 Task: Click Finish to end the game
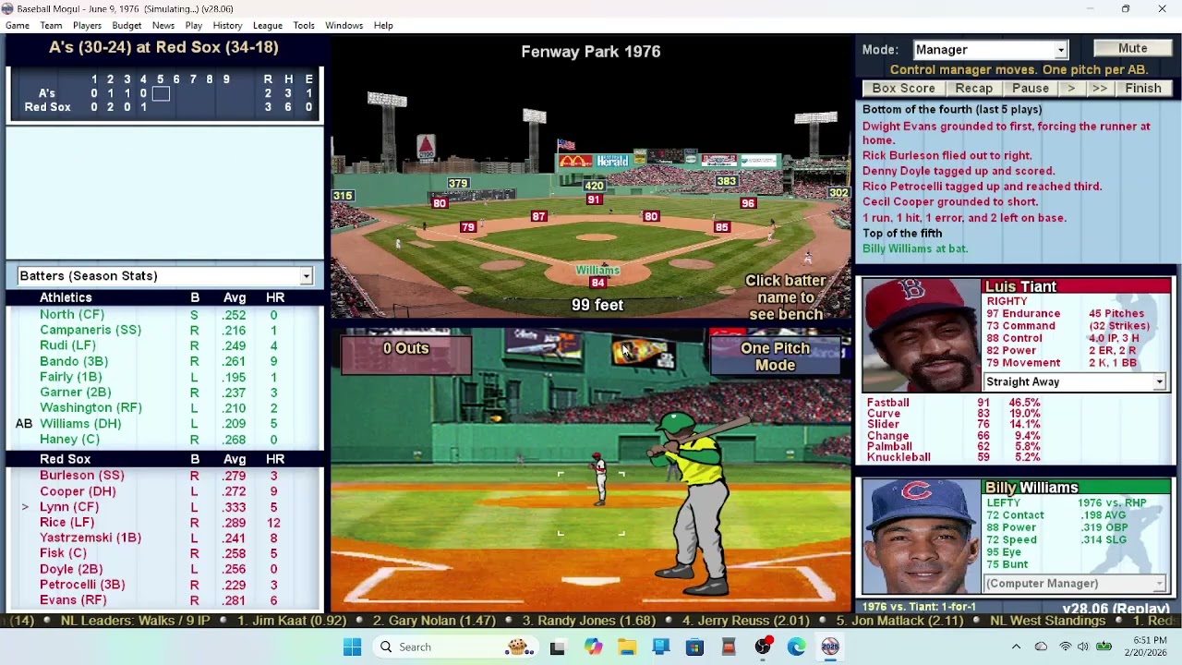pyautogui.click(x=1143, y=89)
